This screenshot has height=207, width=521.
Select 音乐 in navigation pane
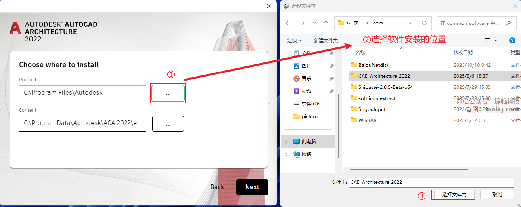(x=306, y=78)
